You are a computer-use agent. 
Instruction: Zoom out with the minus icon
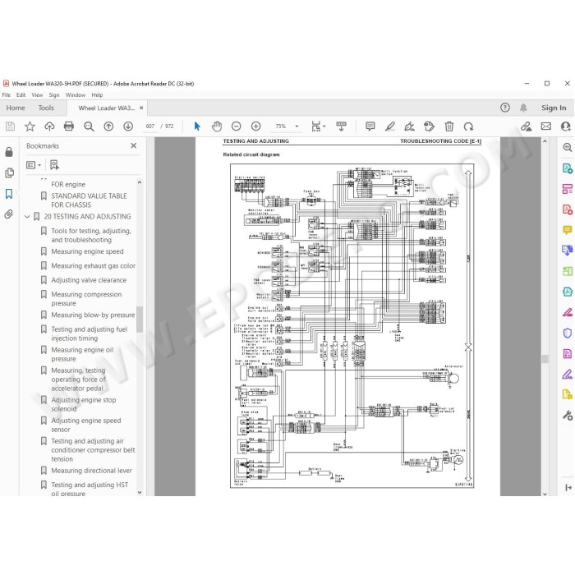[237, 126]
